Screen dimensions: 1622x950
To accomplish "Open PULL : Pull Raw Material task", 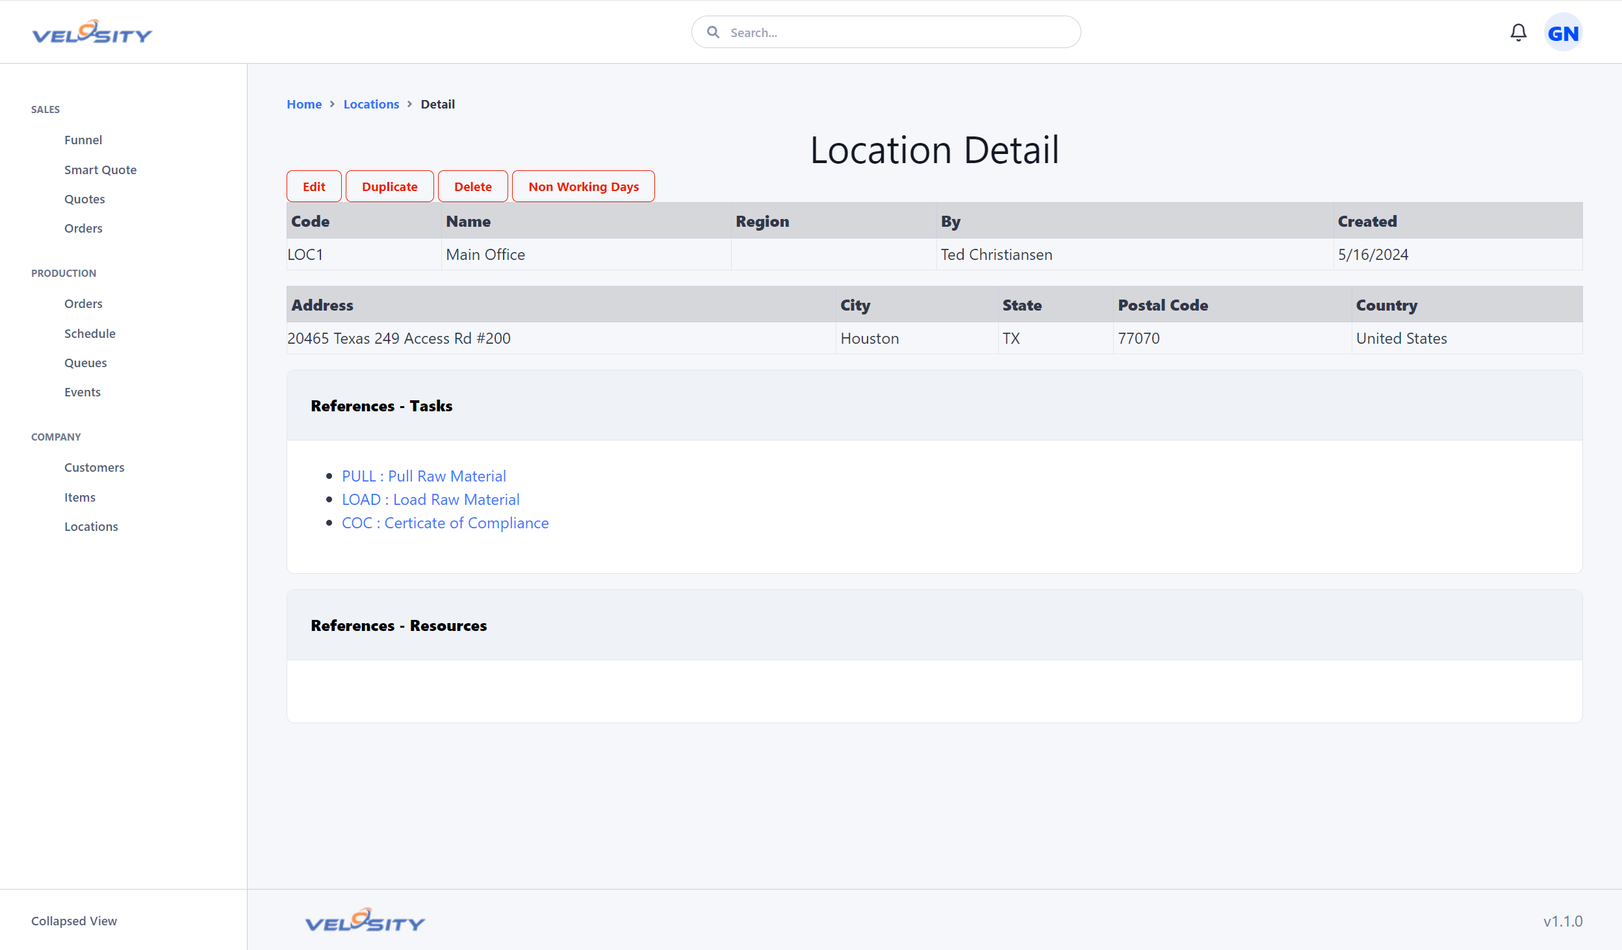I will pyautogui.click(x=424, y=476).
